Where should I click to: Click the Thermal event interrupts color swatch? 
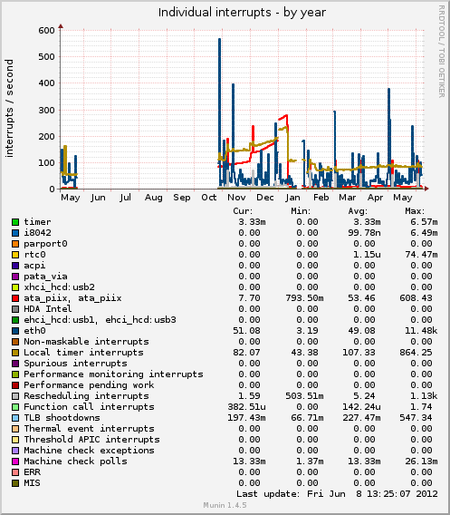15,429
